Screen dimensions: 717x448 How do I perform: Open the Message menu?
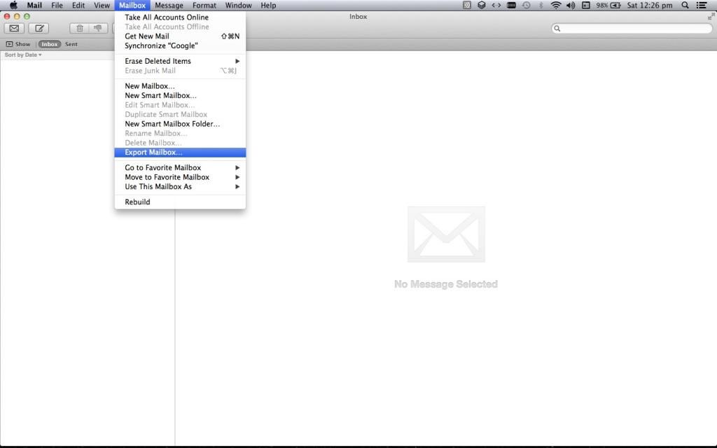click(x=169, y=6)
